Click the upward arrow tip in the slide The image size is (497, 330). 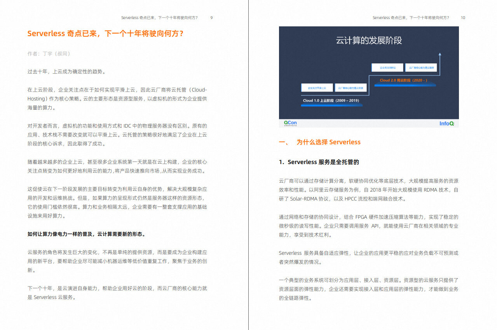pyautogui.click(x=439, y=55)
